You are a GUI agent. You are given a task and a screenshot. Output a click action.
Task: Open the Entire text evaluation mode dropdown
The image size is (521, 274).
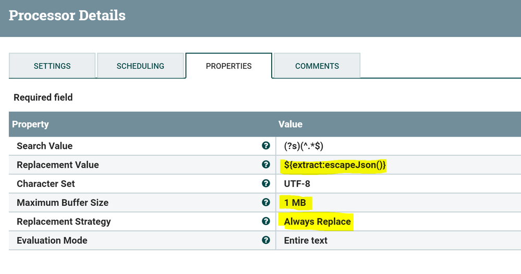[306, 240]
